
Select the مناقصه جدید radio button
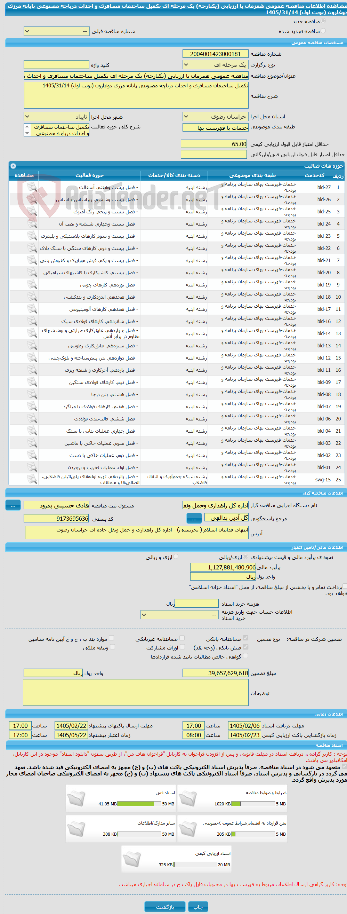tap(323, 21)
